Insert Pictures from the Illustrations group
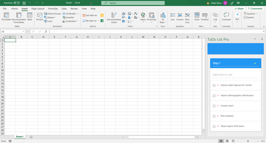Image resolution: width=266 pixels, height=143 pixels. click(x=40, y=17)
